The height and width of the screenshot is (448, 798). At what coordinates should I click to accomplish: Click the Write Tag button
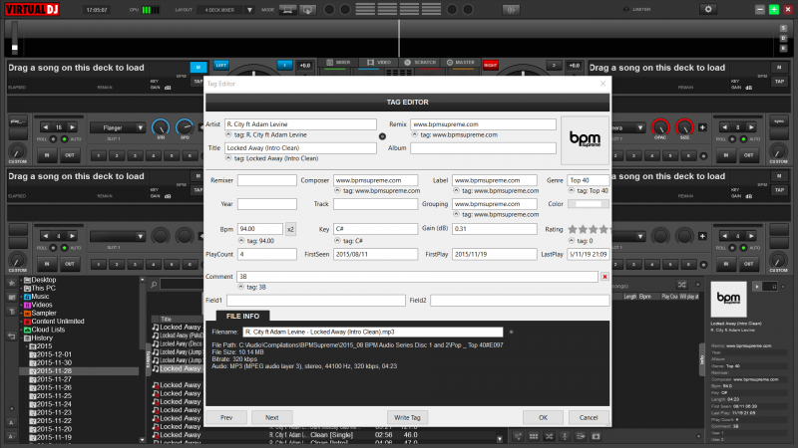coord(408,417)
